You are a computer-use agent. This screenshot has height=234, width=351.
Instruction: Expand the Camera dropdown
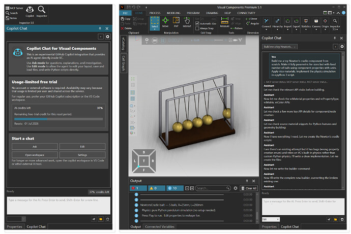coord(316,29)
